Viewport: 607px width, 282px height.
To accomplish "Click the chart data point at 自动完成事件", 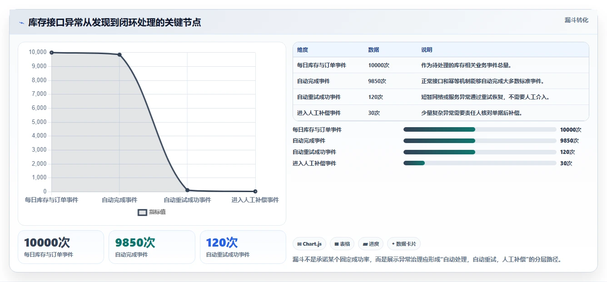I will tap(119, 54).
